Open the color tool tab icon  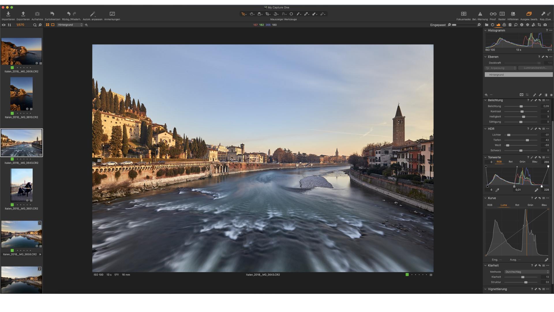(504, 25)
